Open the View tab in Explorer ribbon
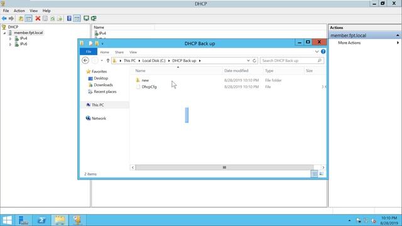This screenshot has width=402, height=226. pyautogui.click(x=133, y=52)
